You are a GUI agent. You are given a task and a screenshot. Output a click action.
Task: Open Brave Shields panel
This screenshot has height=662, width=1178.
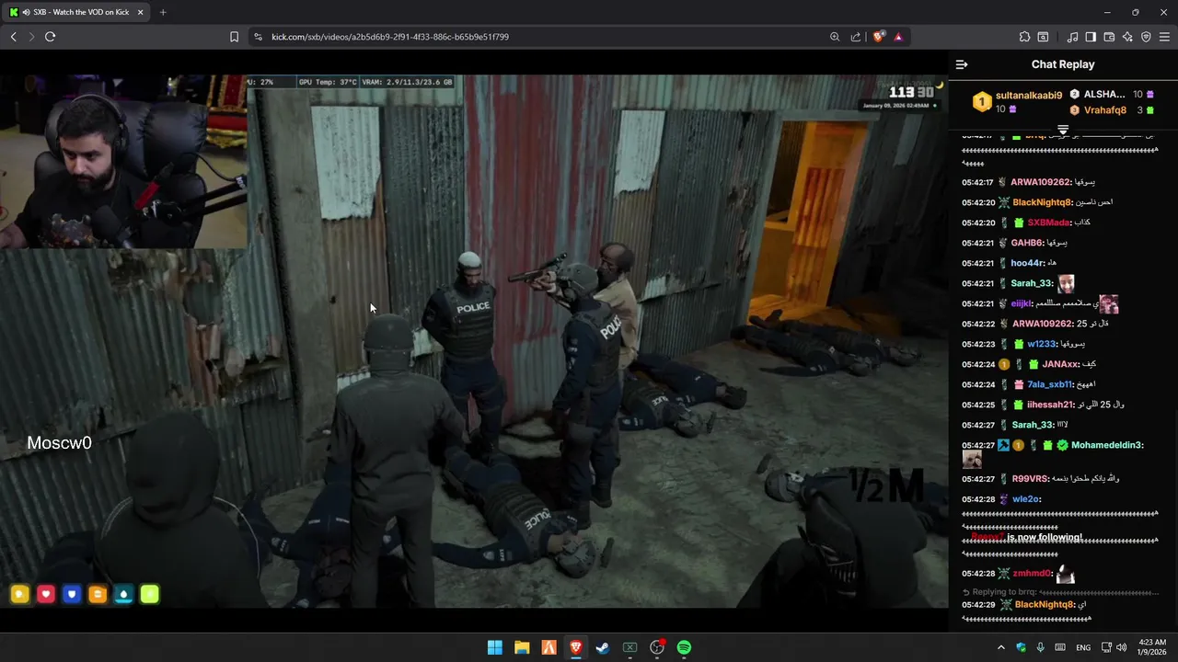pyautogui.click(x=879, y=37)
